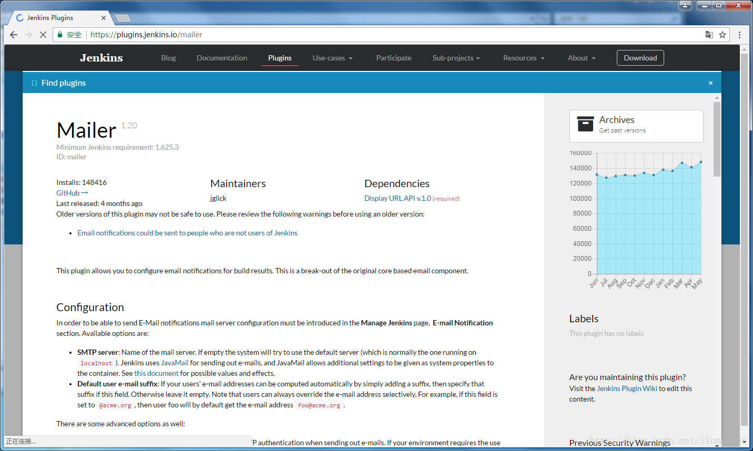Click maintainer name jglick
753x451 pixels.
[218, 198]
